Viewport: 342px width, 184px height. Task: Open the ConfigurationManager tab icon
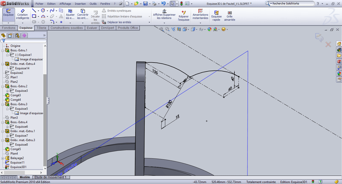(17, 35)
